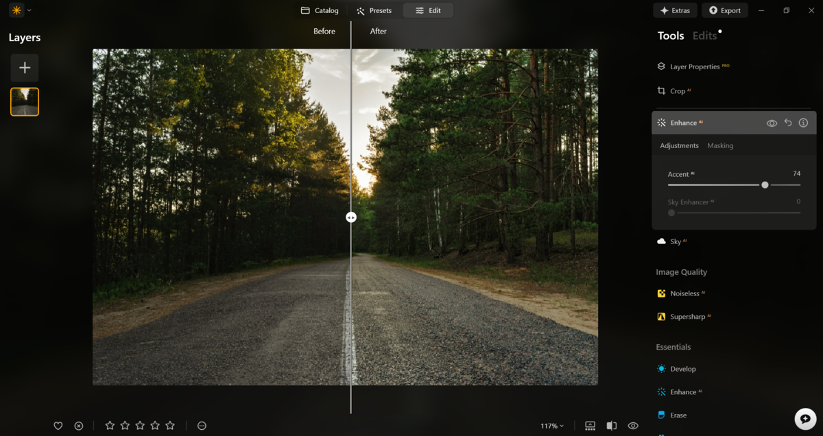Open the Erase tool
823x436 pixels.
(672, 415)
